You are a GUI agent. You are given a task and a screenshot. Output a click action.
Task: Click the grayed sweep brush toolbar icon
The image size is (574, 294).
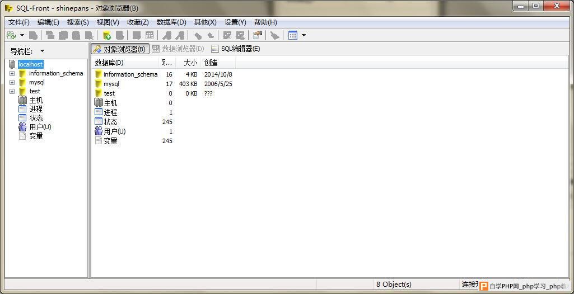click(x=274, y=35)
